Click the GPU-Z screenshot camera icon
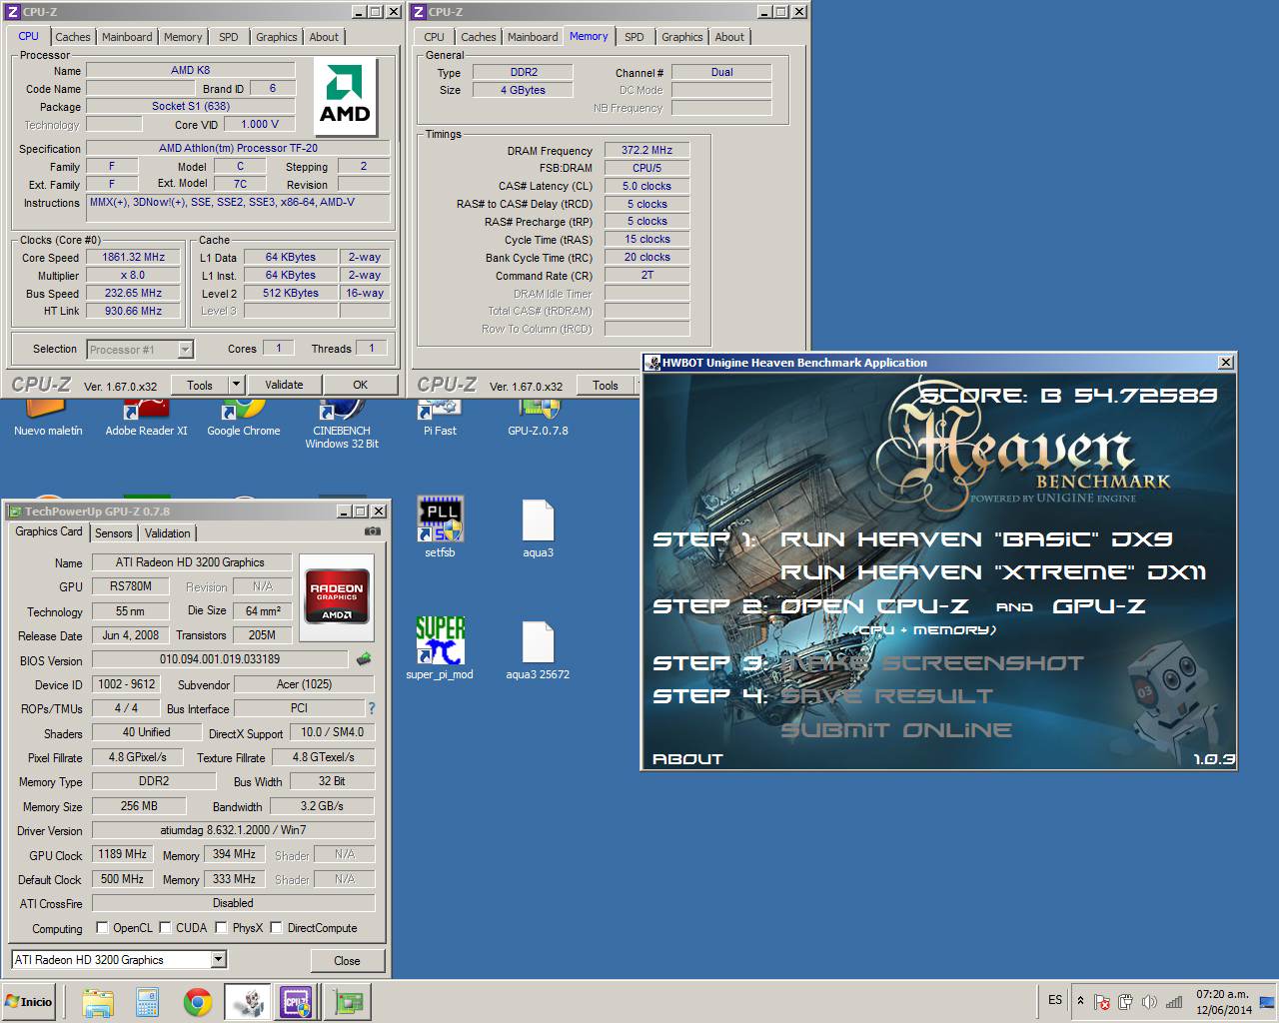This screenshot has height=1023, width=1279. coord(372,531)
